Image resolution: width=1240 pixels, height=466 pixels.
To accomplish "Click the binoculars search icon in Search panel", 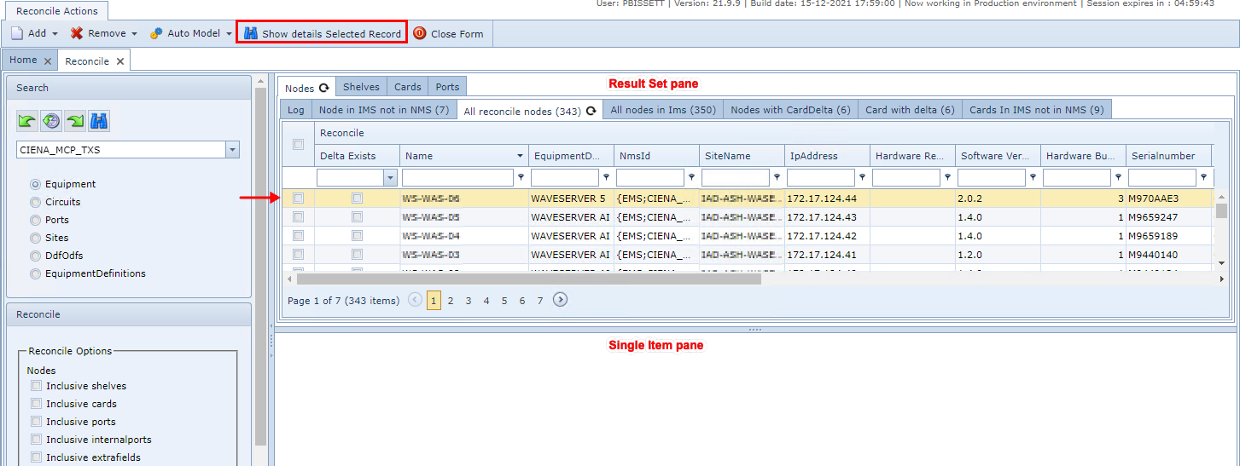I will click(x=99, y=121).
